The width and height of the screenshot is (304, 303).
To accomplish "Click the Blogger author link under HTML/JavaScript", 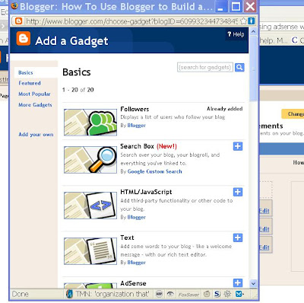I will [137, 217].
